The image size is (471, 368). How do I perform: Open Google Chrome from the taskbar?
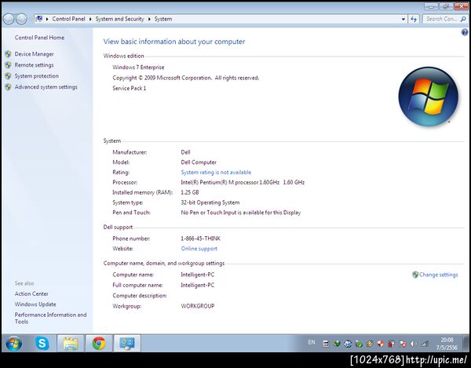click(99, 344)
